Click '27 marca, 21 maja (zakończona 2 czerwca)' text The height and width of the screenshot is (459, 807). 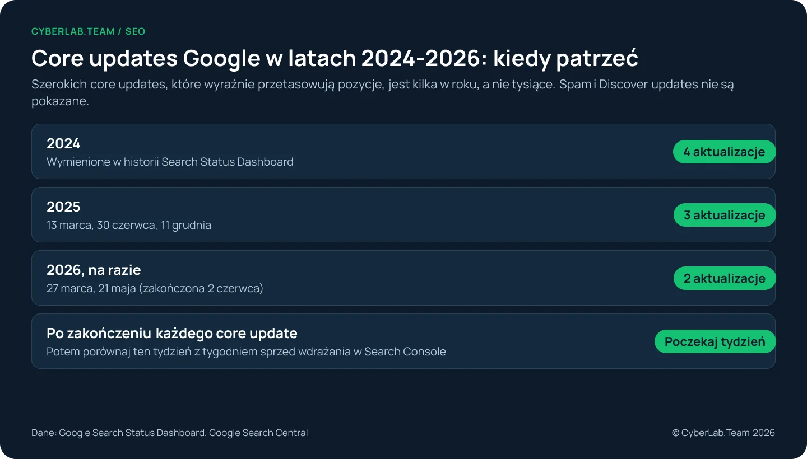(155, 288)
